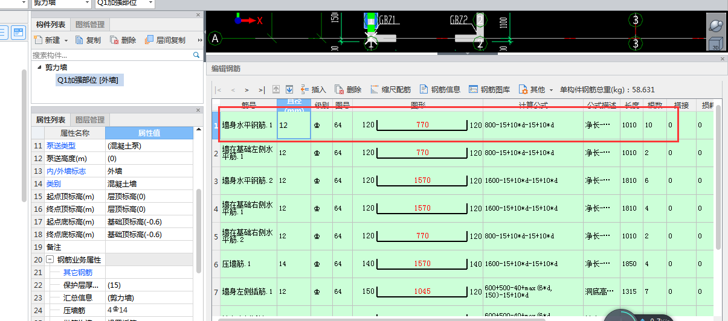Screen dimensions: 728x321
Task: Click diameter cell of 墙身水平钢筋.1
Action: tap(294, 126)
